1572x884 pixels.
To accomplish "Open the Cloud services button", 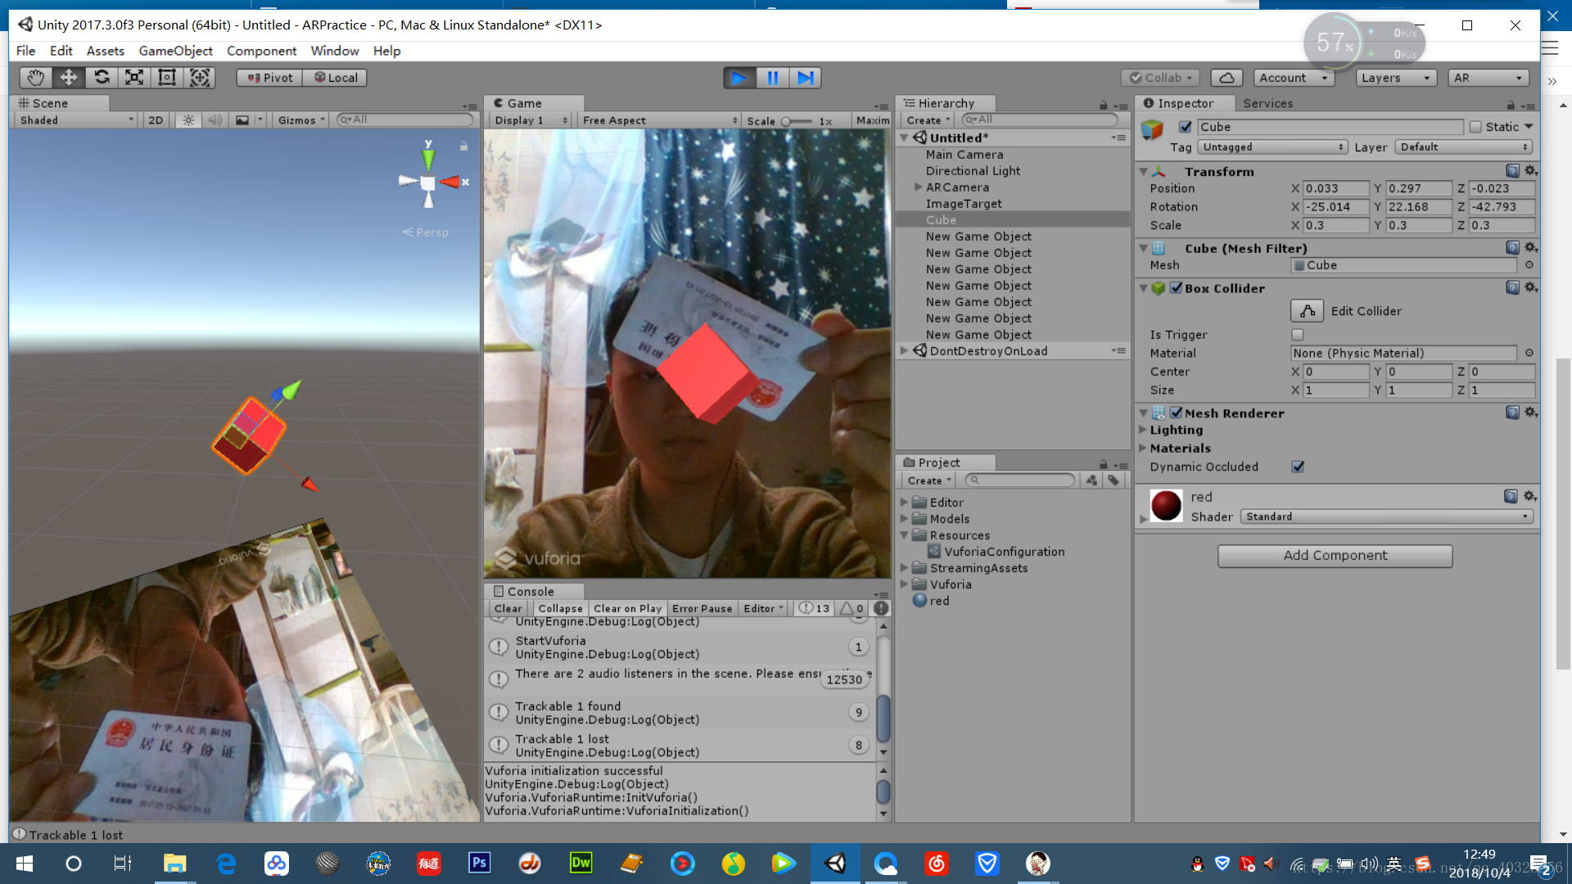I will [x=1226, y=78].
